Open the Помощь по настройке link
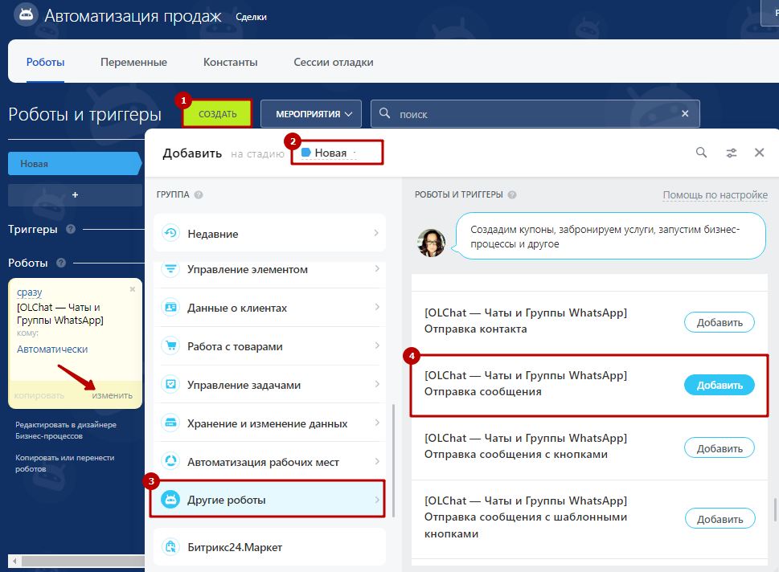 (715, 195)
